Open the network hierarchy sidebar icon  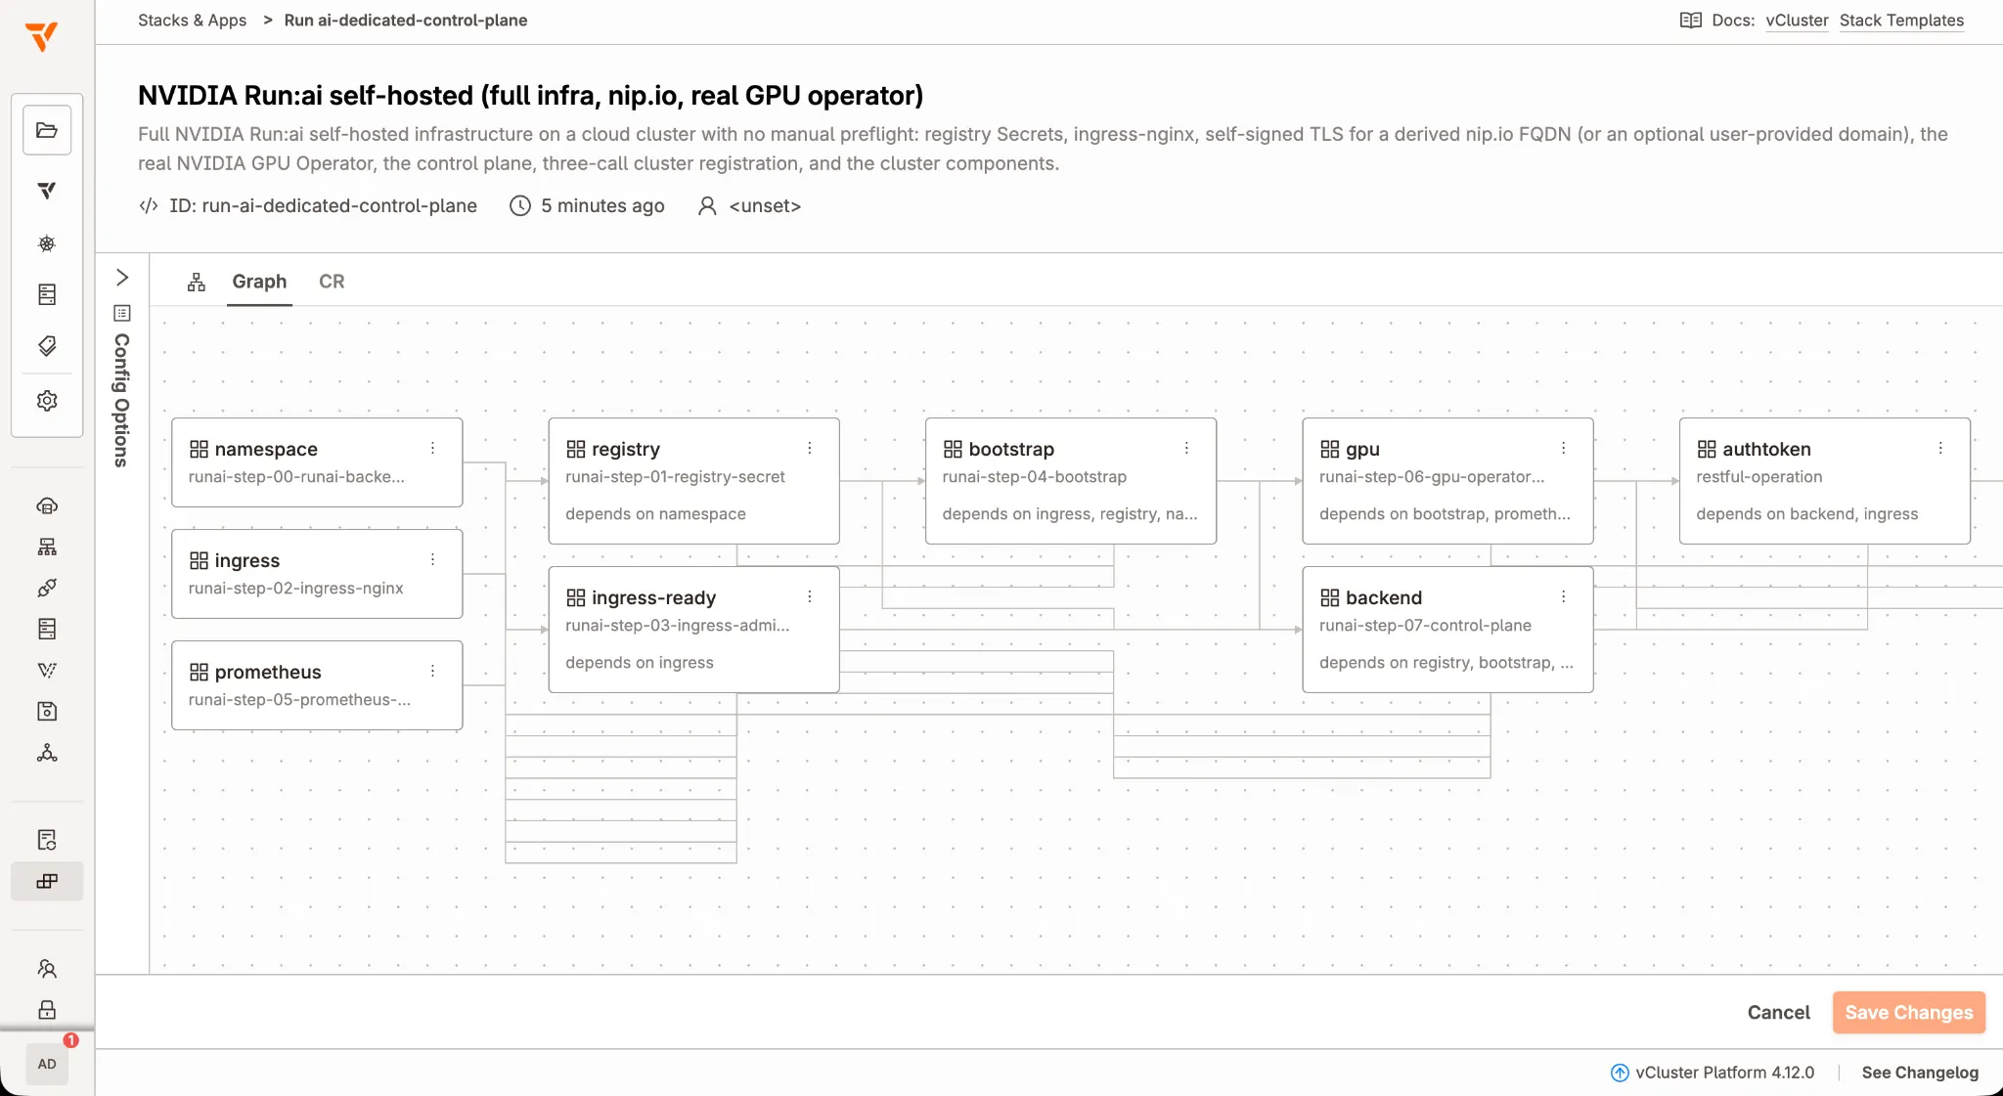pyautogui.click(x=47, y=547)
